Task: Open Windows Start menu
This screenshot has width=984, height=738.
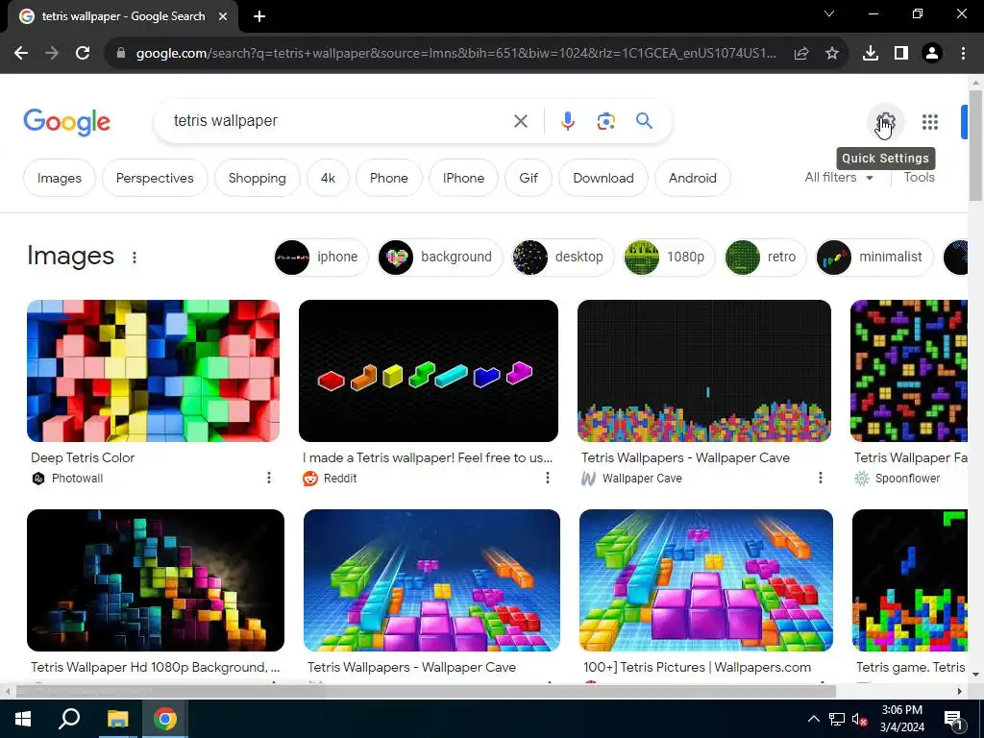Action: 23,719
